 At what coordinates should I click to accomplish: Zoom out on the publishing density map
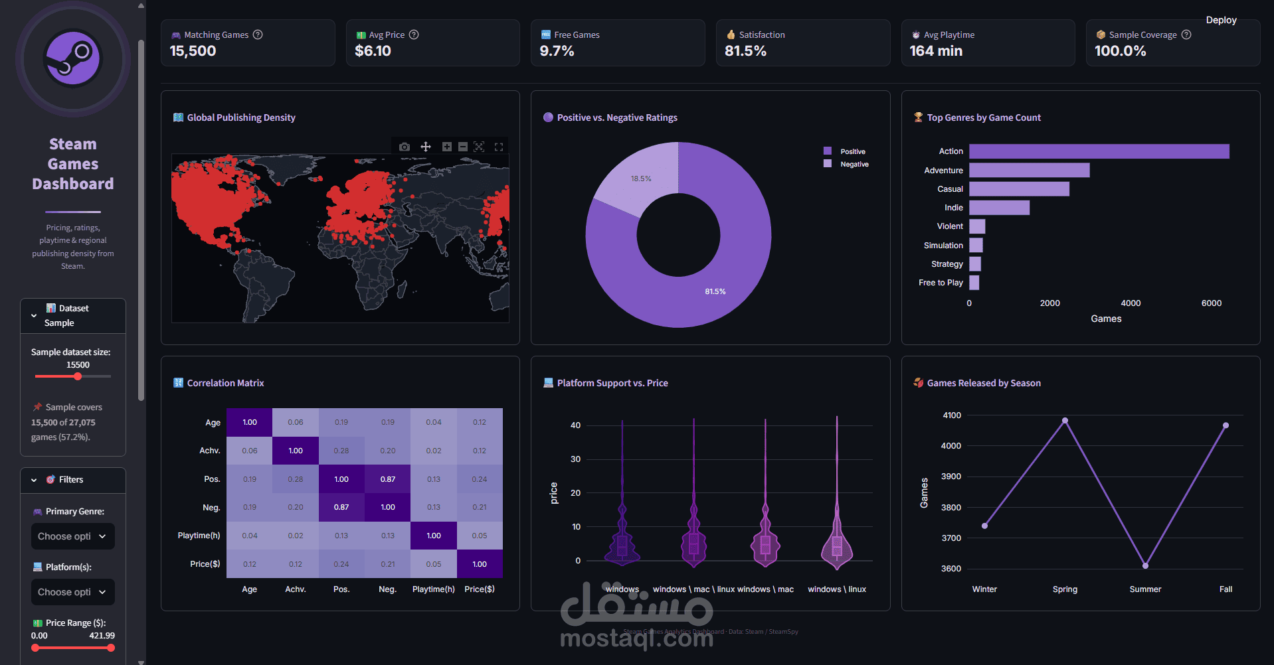coord(463,147)
